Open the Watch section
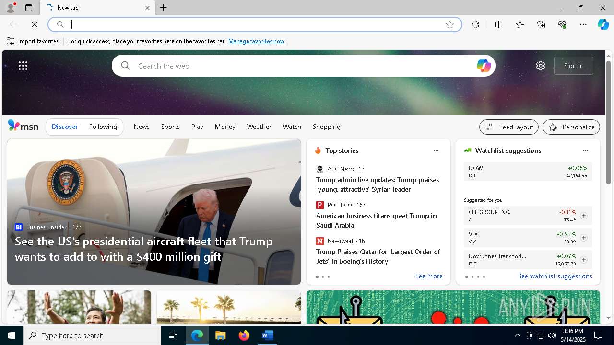The image size is (614, 345). 292,126
